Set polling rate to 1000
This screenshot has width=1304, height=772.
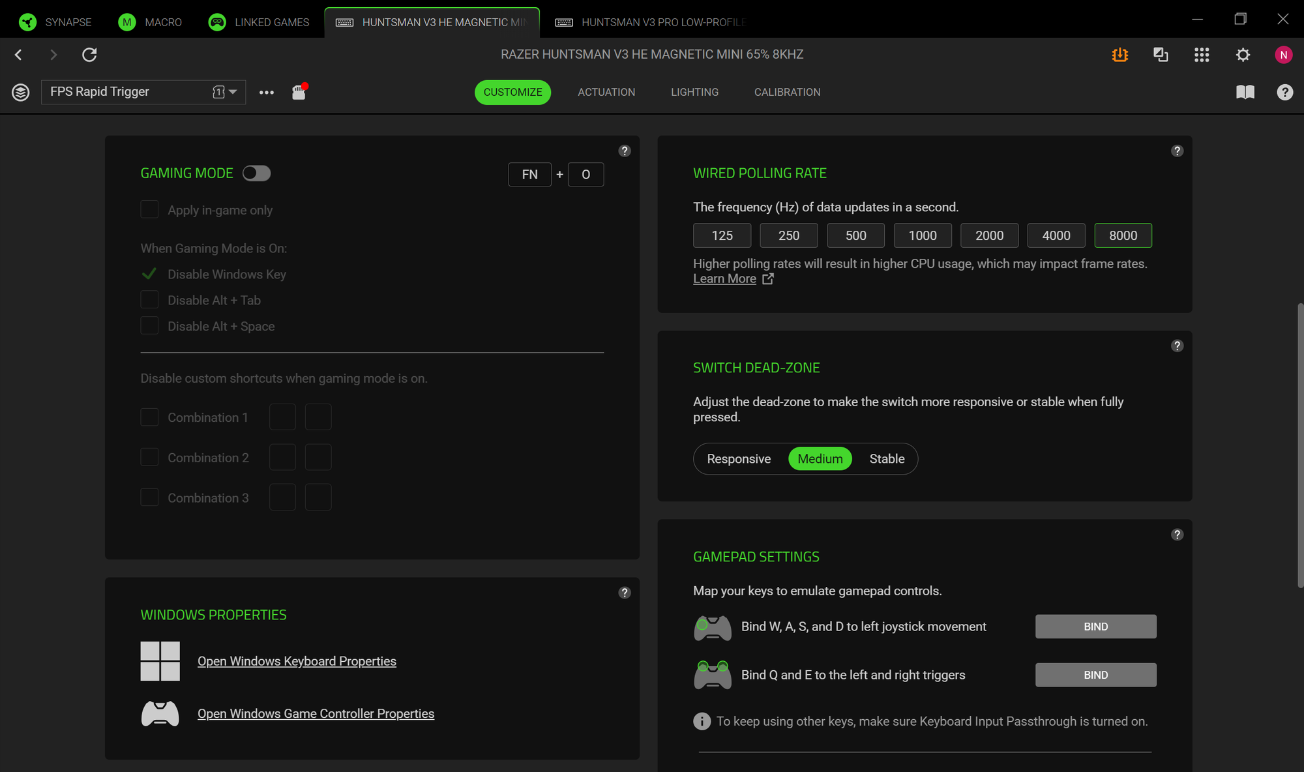(x=923, y=235)
